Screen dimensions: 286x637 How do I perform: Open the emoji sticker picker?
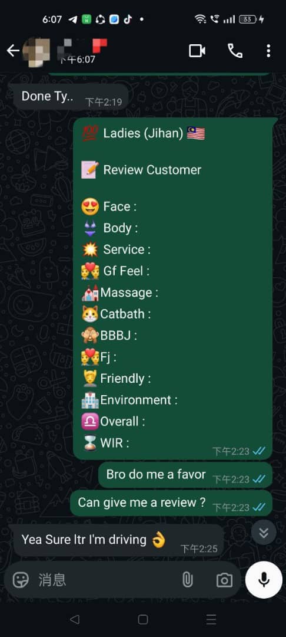point(20,580)
